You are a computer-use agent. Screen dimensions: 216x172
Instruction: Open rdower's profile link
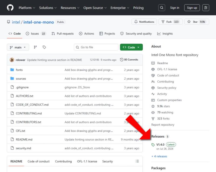point(21,60)
